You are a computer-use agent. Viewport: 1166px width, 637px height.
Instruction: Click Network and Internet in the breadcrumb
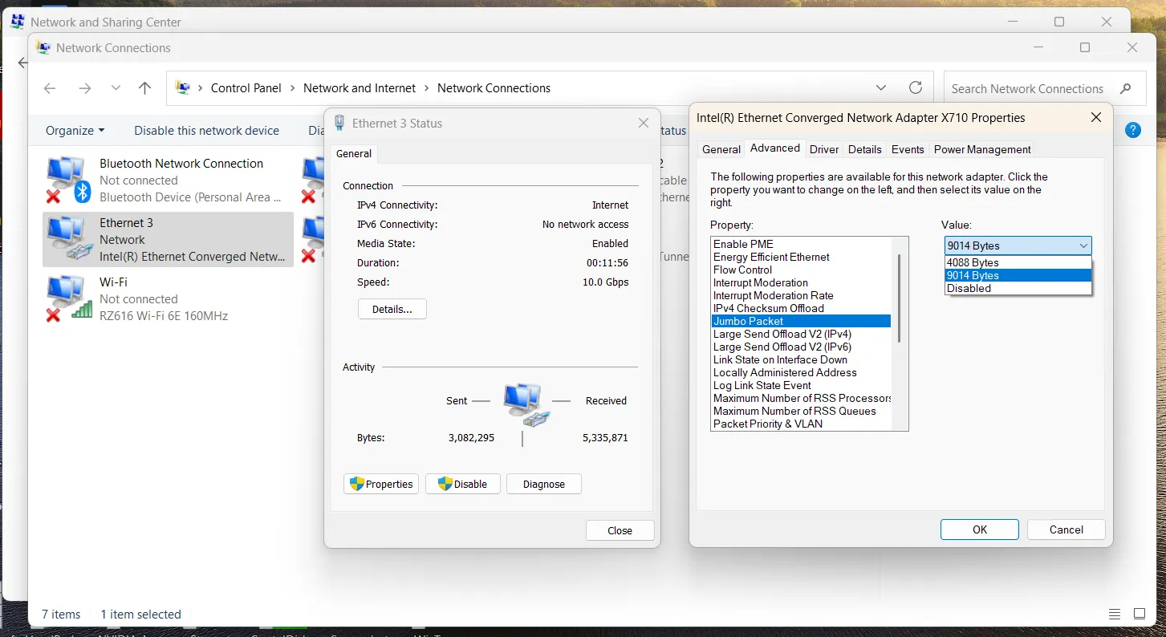360,88
